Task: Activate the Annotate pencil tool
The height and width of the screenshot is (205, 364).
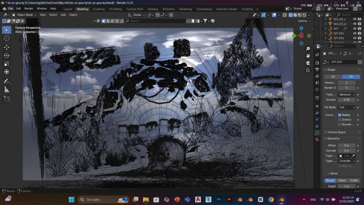Action: point(6,81)
